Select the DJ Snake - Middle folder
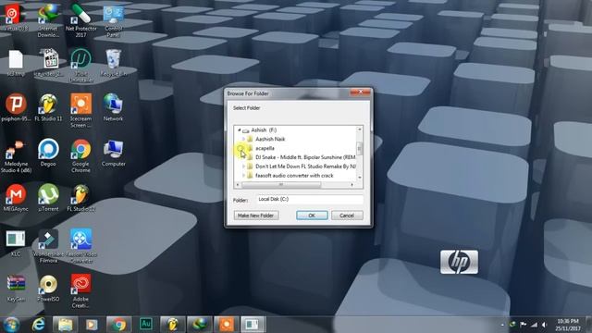592x333 pixels. (x=305, y=157)
